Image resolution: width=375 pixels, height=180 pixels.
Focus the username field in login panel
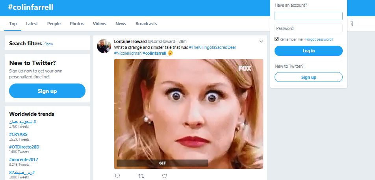tap(308, 16)
